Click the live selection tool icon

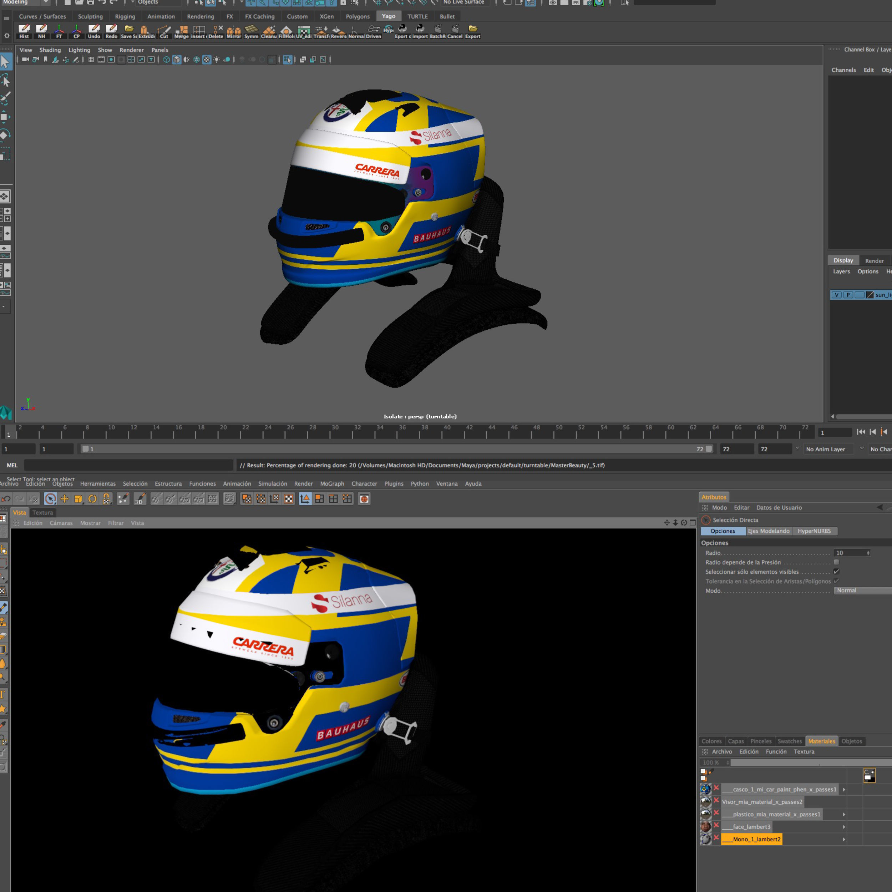50,499
